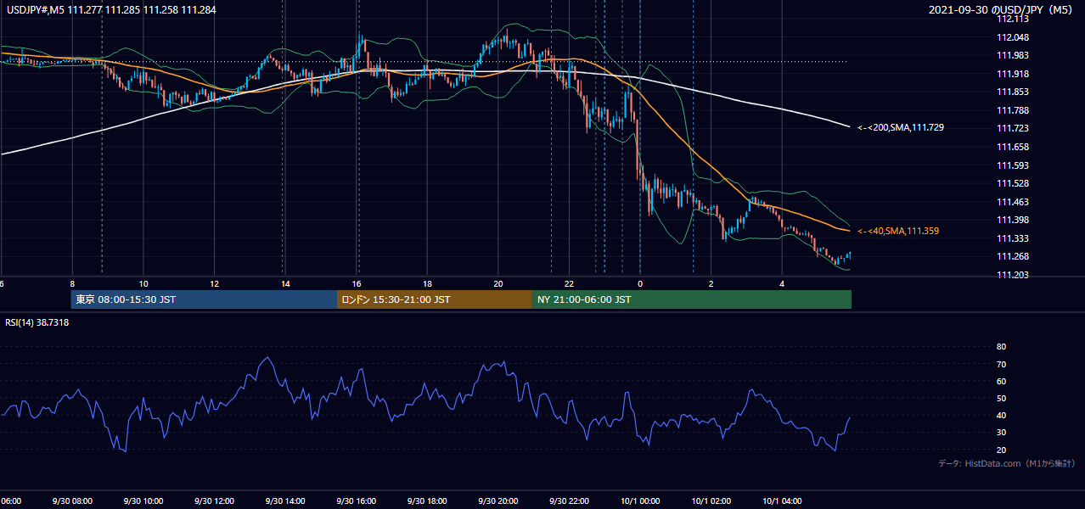Click the bottom time label 10/1 04:00
The width and height of the screenshot is (1085, 509).
click(x=782, y=501)
